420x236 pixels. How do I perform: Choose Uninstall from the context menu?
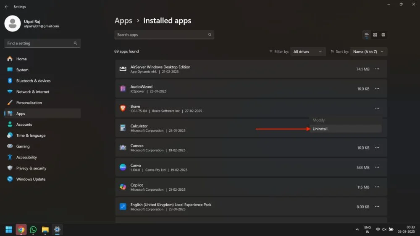[346, 129]
